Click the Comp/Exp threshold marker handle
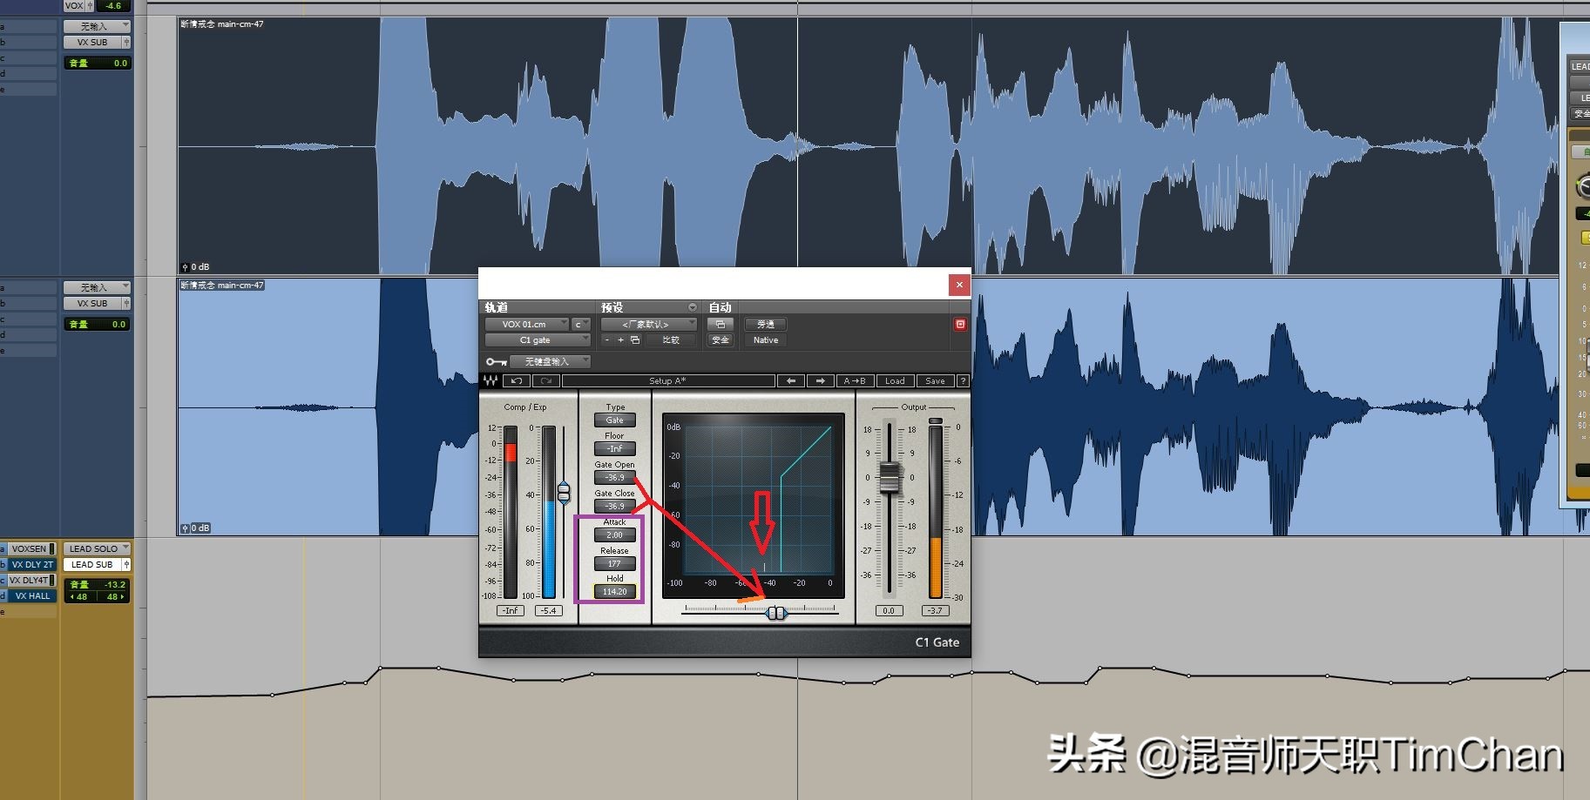Screen dimensions: 1590x800 (x=564, y=493)
